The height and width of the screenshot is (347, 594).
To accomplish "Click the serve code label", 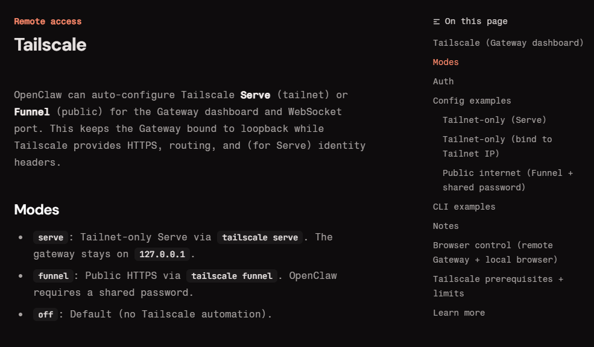I will click(51, 237).
